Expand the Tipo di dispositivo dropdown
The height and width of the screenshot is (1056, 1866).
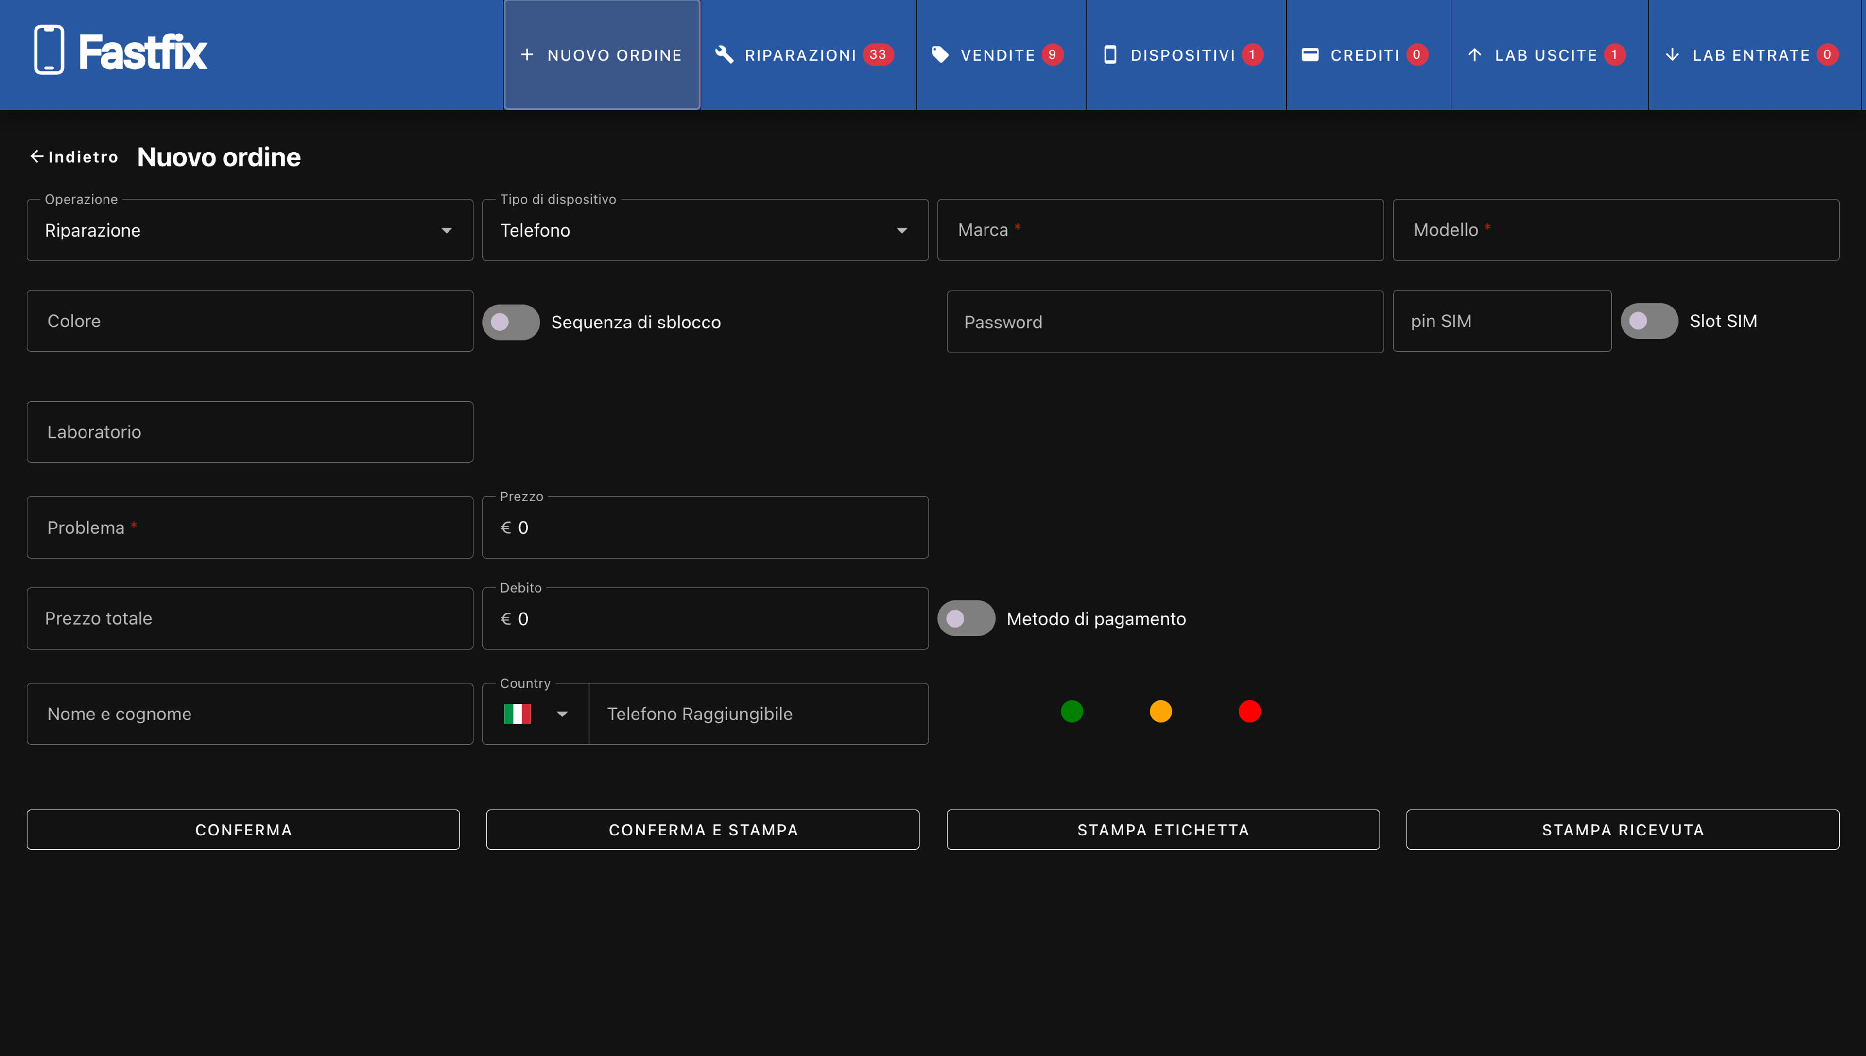[705, 230]
